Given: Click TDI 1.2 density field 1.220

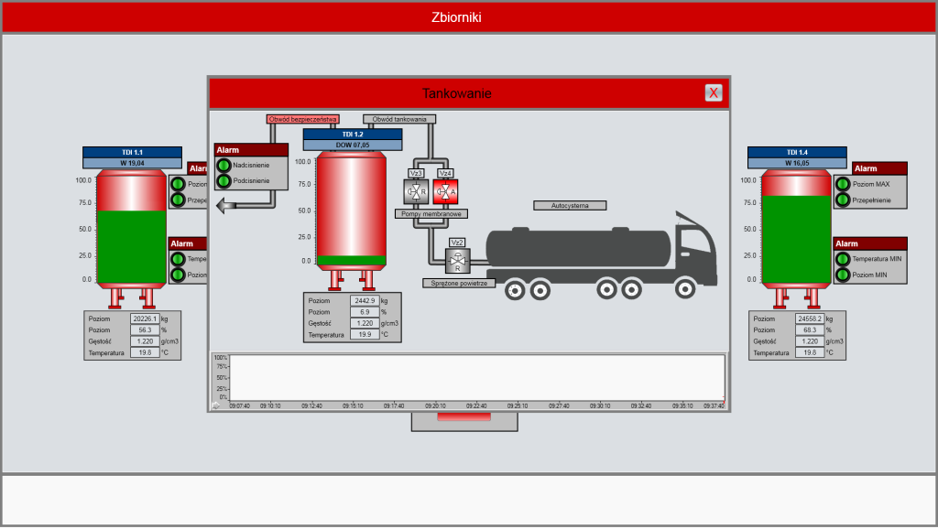Looking at the screenshot, I should click(x=365, y=323).
